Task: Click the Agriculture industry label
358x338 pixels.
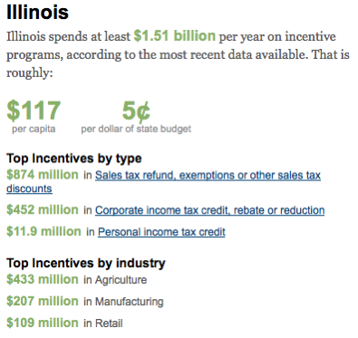Action: (x=121, y=280)
